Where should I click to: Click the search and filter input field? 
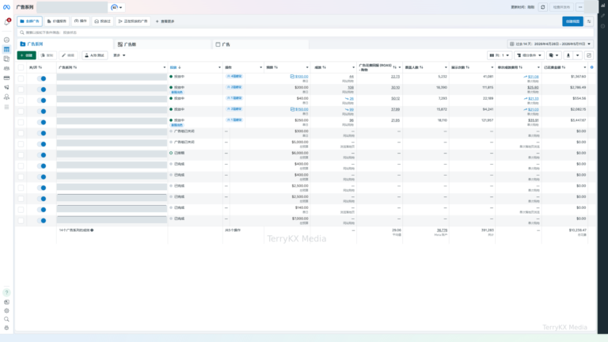(x=305, y=32)
